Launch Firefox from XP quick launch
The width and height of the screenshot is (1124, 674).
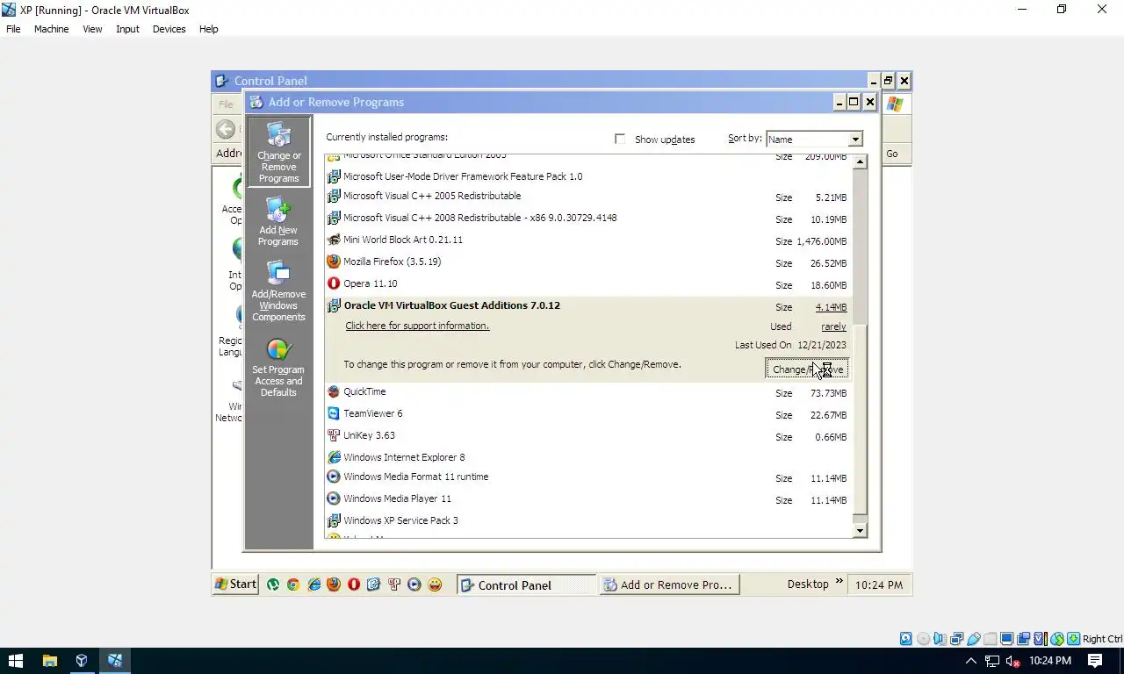point(334,584)
